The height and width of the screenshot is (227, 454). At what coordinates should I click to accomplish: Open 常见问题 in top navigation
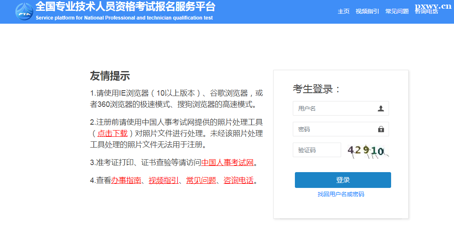397,11
